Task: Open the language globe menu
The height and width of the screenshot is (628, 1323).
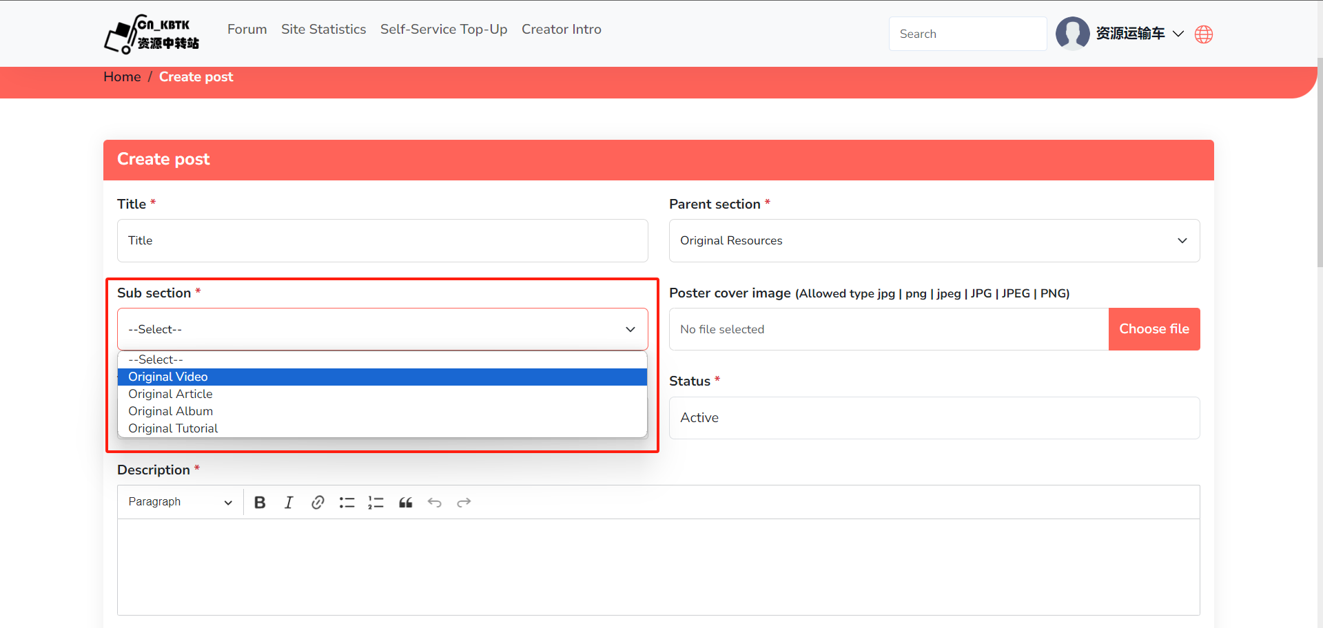Action: point(1203,34)
